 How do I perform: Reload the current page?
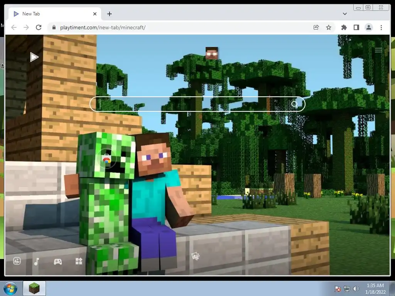click(39, 27)
